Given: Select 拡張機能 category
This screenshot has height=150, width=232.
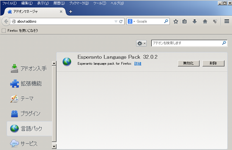Looking at the screenshot, I should pos(30,84).
